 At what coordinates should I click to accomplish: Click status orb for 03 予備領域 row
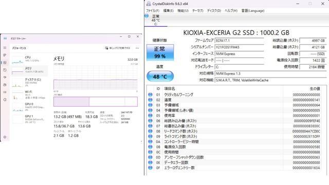(x=150, y=105)
